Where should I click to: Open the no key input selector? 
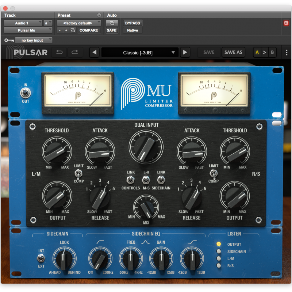pyautogui.click(x=34, y=40)
